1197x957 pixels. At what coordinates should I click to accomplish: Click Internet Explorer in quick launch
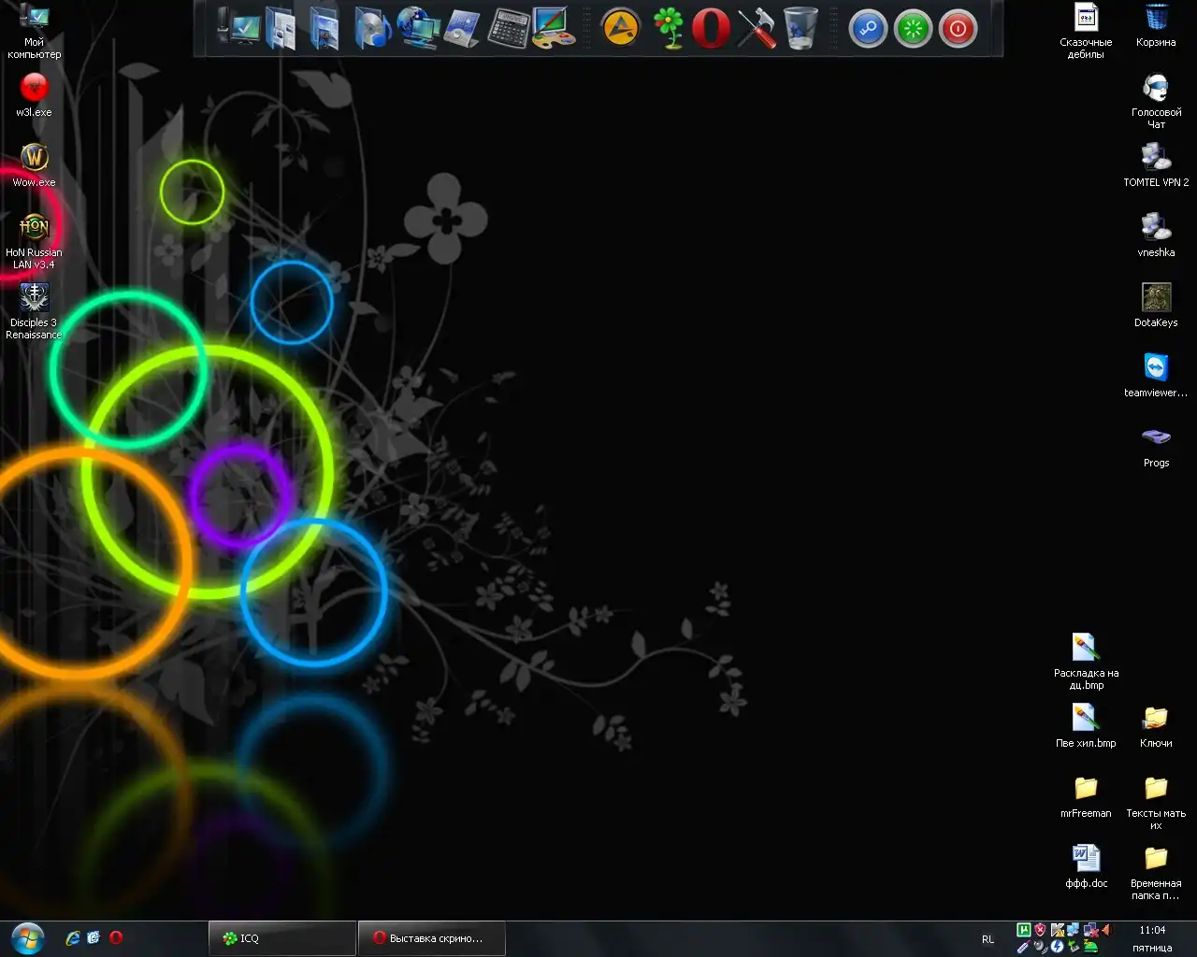click(x=73, y=937)
